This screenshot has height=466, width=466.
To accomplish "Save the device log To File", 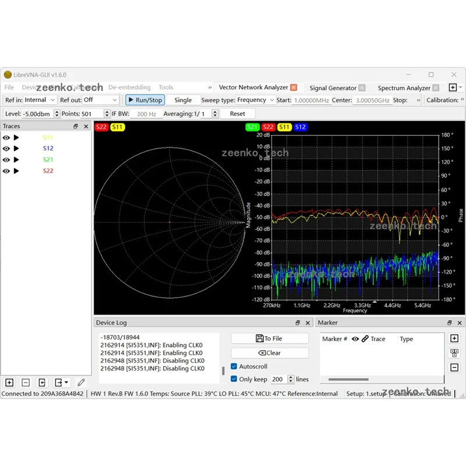I will [x=270, y=338].
